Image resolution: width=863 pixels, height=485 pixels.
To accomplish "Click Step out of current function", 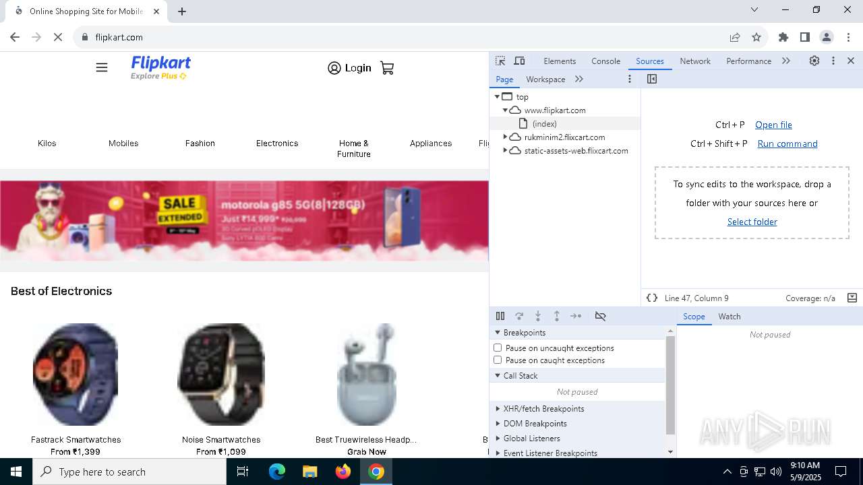I will tap(557, 316).
